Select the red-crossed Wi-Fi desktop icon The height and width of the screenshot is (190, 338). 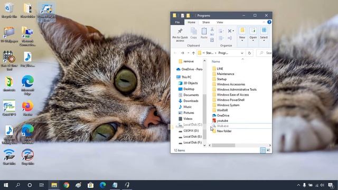tap(27, 157)
